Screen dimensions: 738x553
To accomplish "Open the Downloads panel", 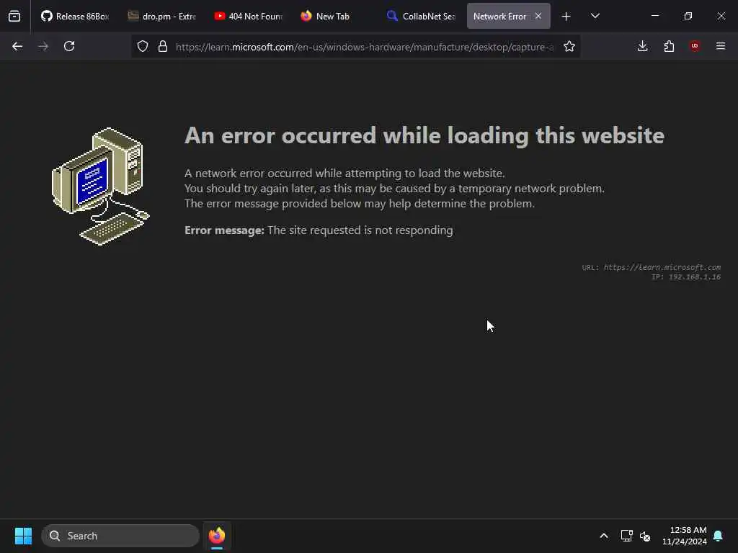I will click(642, 46).
